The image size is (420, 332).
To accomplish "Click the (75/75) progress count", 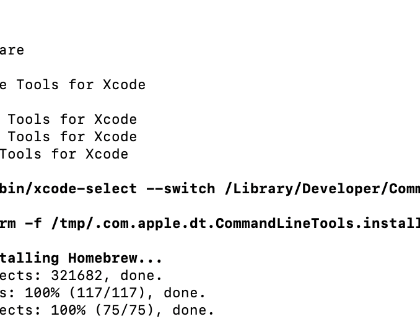I will click(128, 310).
